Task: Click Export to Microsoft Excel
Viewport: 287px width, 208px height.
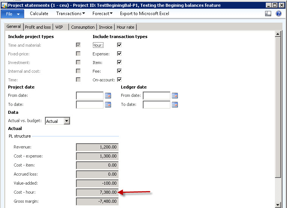Action: coord(144,14)
